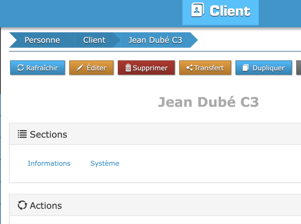This screenshot has width=301, height=224.
Task: Click the circular arrows icon beside Actions
Action: (x=22, y=205)
